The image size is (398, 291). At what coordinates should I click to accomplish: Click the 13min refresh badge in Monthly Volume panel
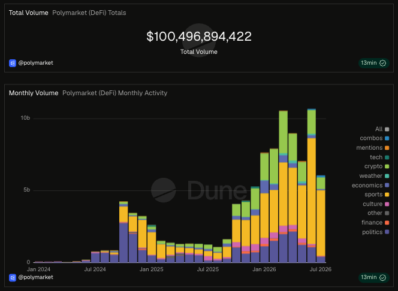click(373, 277)
